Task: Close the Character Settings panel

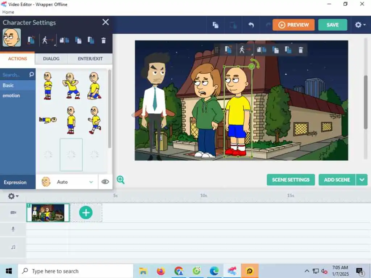Action: click(105, 22)
